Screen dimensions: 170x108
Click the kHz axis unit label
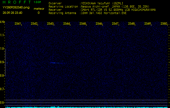pyautogui.click(x=2, y=22)
